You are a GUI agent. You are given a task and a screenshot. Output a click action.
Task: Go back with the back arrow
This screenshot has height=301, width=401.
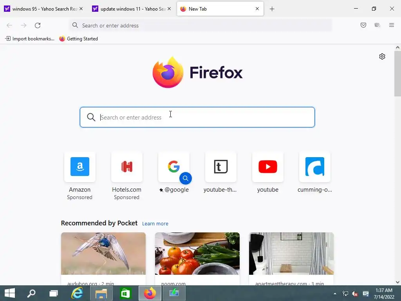coord(9,25)
